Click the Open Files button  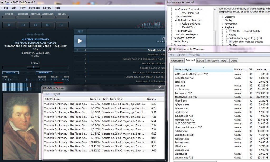[23, 17]
